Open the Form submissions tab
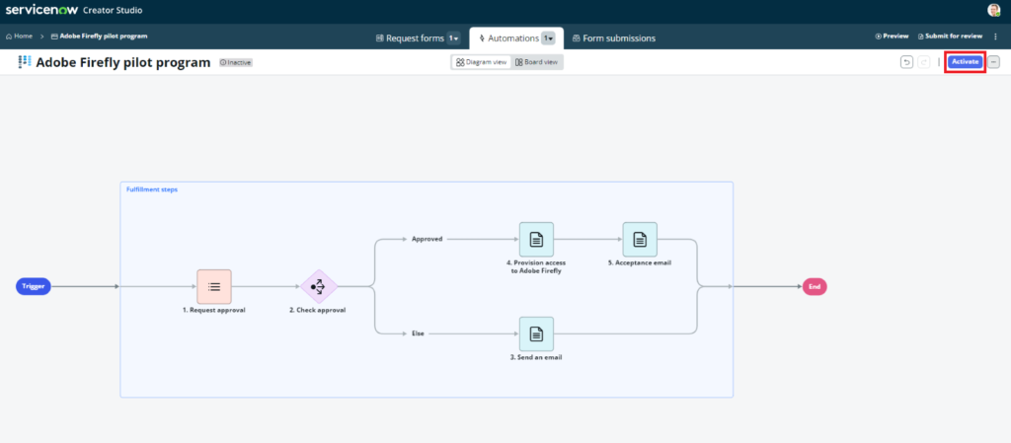Viewport: 1011px width, 443px height. 613,38
